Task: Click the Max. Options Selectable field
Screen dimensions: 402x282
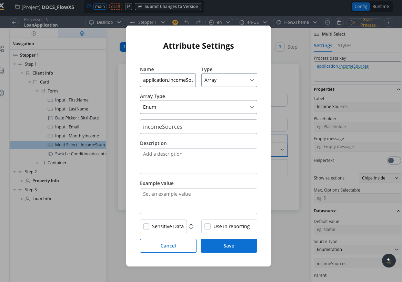Action: click(358, 198)
